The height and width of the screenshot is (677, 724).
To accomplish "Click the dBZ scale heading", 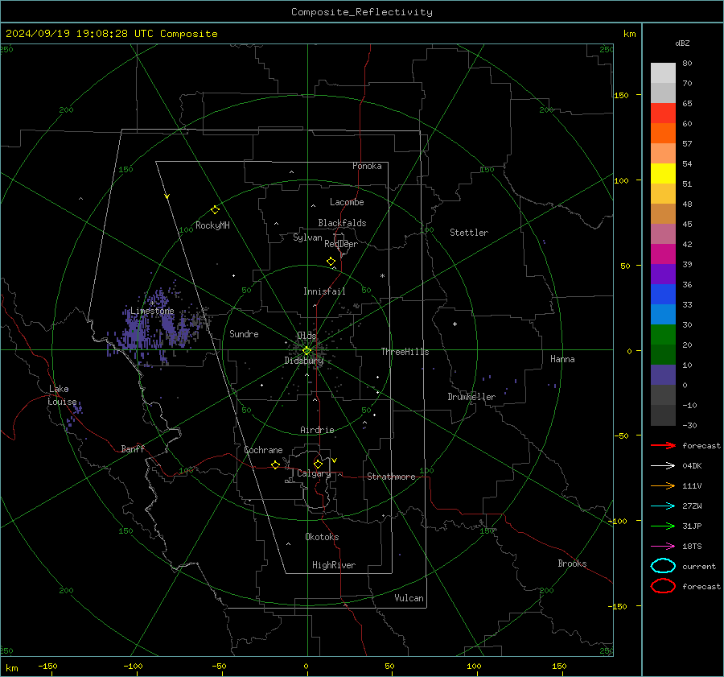I will pos(682,43).
